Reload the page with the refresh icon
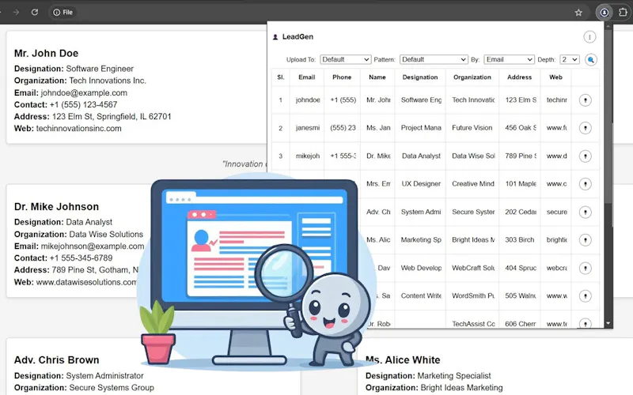 35,12
